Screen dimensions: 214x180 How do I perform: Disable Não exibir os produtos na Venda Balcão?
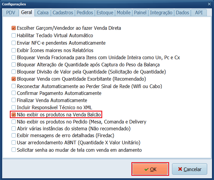[x=14, y=115]
